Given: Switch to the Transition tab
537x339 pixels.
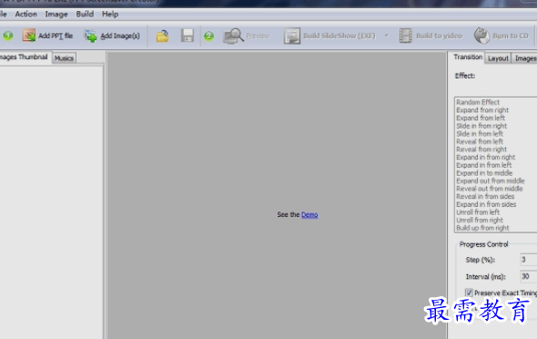Looking at the screenshot, I should pos(468,56).
